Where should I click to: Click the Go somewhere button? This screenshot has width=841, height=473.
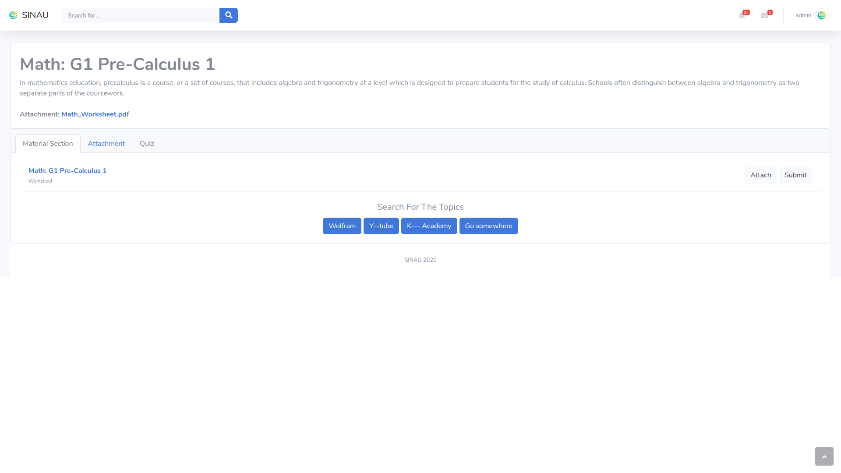point(488,226)
